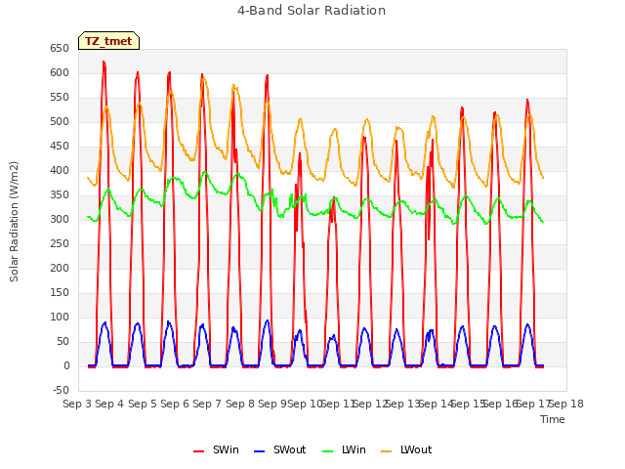
Task: Click the Time axis label
Action: pos(553,419)
